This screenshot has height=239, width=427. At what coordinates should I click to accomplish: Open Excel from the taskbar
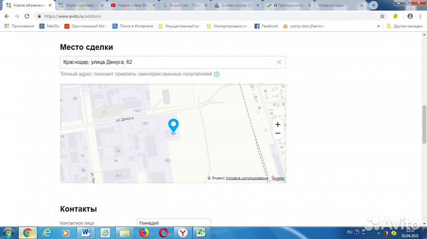[x=201, y=232]
